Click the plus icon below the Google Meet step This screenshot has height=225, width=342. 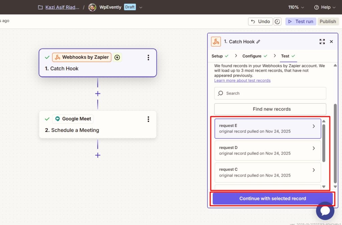pos(98,155)
